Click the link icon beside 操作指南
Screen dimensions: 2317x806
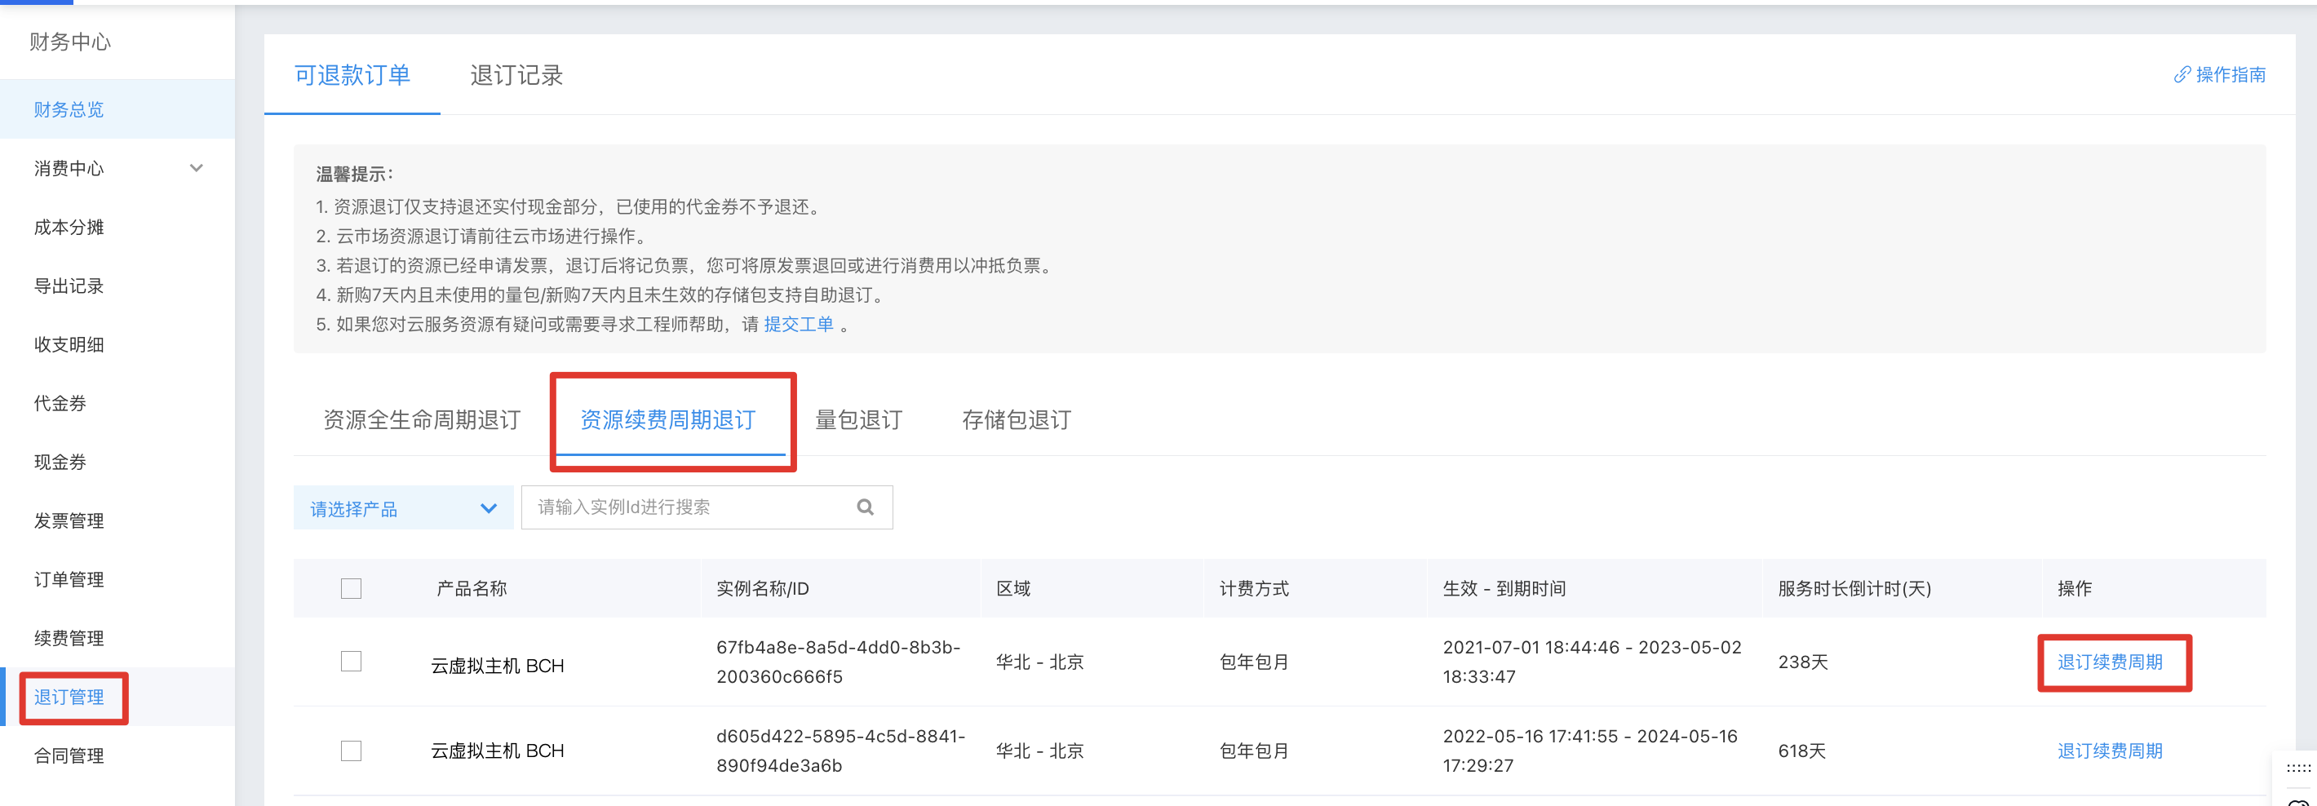[2182, 75]
